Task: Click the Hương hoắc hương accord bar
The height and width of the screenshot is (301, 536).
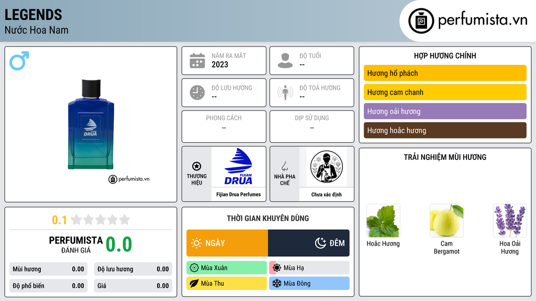Action: pyautogui.click(x=445, y=130)
